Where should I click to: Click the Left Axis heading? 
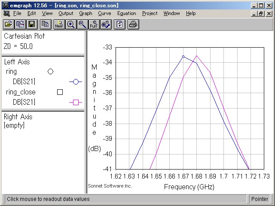[17, 62]
